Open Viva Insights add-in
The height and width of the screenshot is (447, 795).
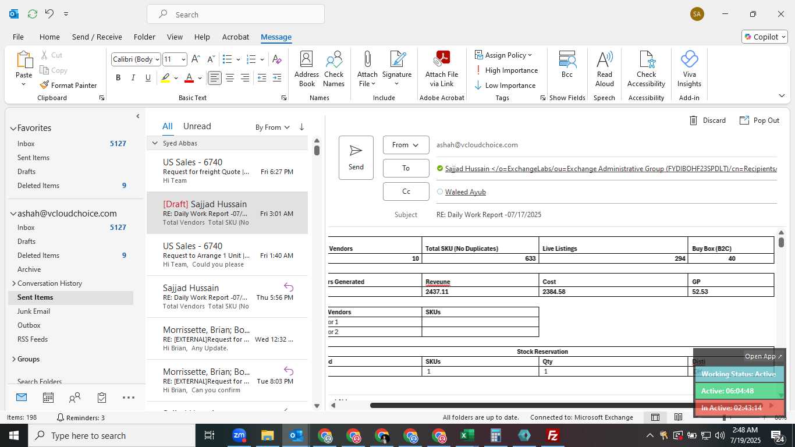tap(689, 69)
